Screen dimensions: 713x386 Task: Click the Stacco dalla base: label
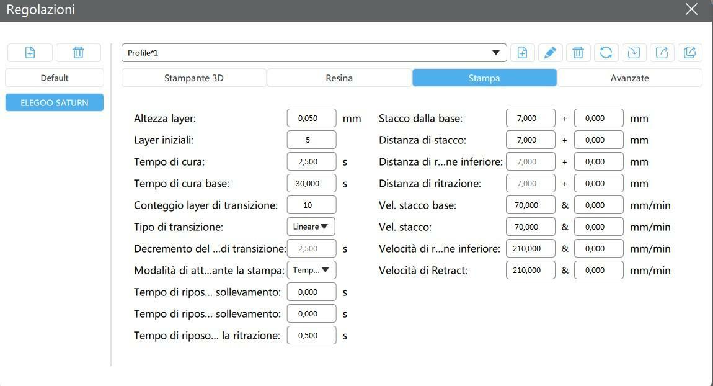pyautogui.click(x=420, y=119)
